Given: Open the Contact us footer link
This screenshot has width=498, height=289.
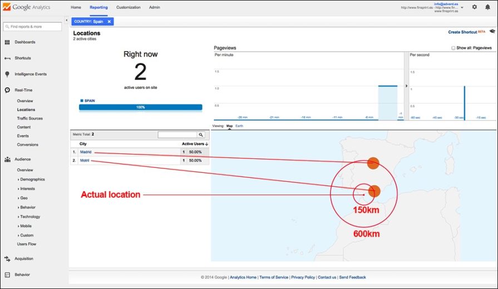Looking at the screenshot, I should point(327,277).
